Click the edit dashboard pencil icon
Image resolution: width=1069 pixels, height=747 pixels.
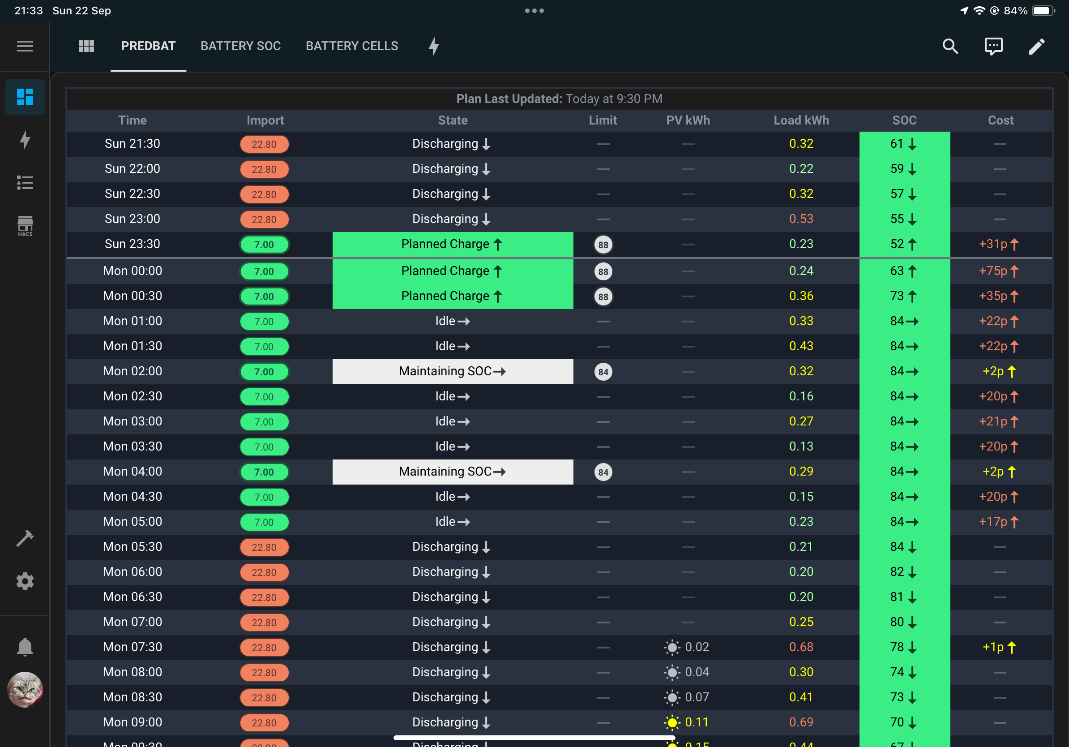click(x=1036, y=46)
